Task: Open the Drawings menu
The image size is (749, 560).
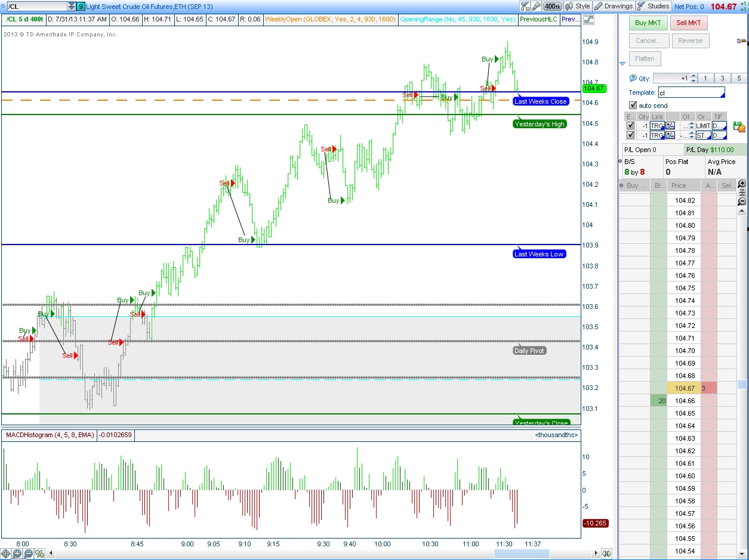Action: [614, 6]
